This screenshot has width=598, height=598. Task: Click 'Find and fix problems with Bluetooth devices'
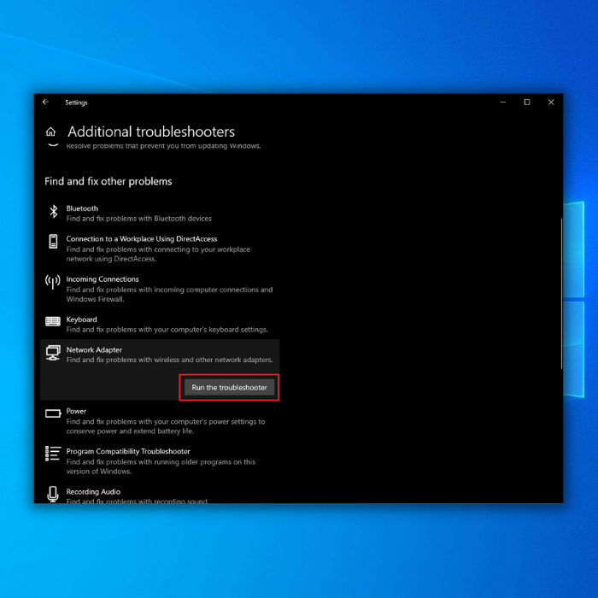point(138,219)
